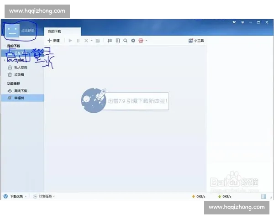Click the skin shirt icon in title bar
This screenshot has height=219, width=274.
[234, 22]
